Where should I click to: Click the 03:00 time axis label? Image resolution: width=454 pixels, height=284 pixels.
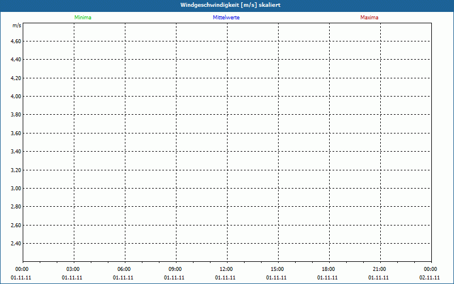pos(73,269)
